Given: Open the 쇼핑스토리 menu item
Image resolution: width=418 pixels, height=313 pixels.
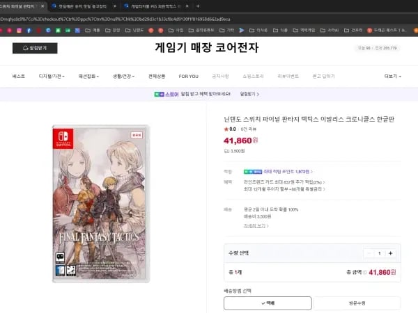Looking at the screenshot, I should [253, 76].
